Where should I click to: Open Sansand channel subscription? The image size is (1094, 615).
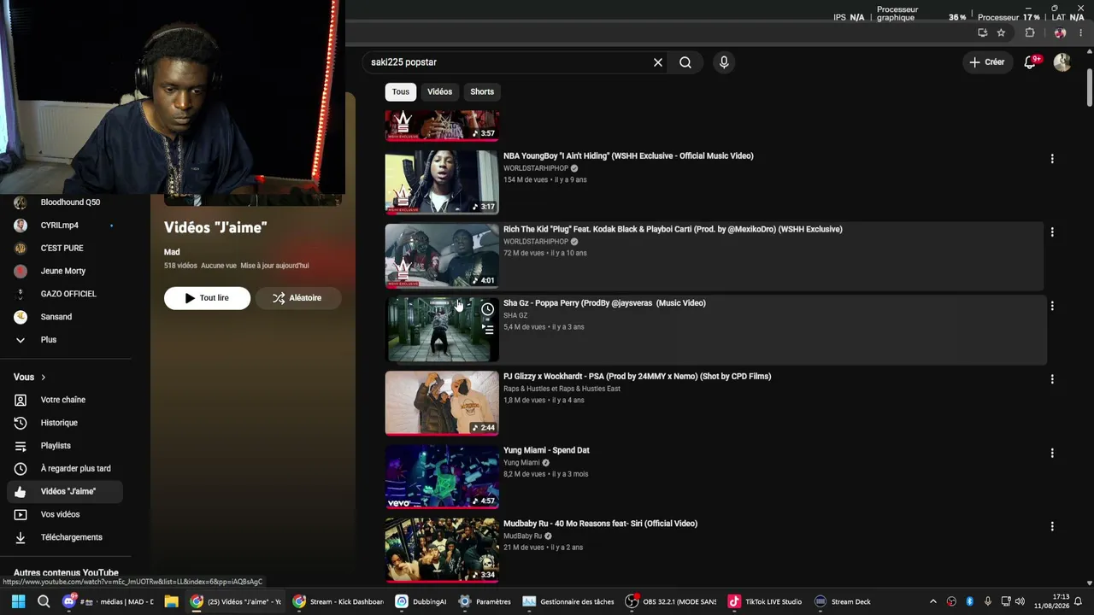coord(64,317)
